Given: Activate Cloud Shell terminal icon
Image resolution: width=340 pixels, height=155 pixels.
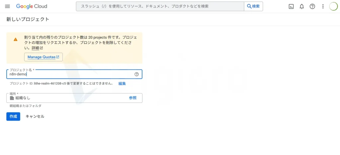Looking at the screenshot, I should click(291, 7).
